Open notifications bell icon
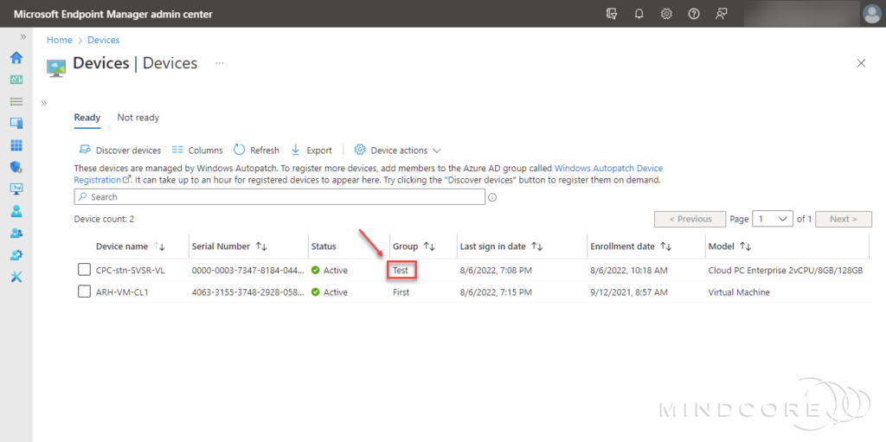This screenshot has height=442, width=886. point(639,14)
